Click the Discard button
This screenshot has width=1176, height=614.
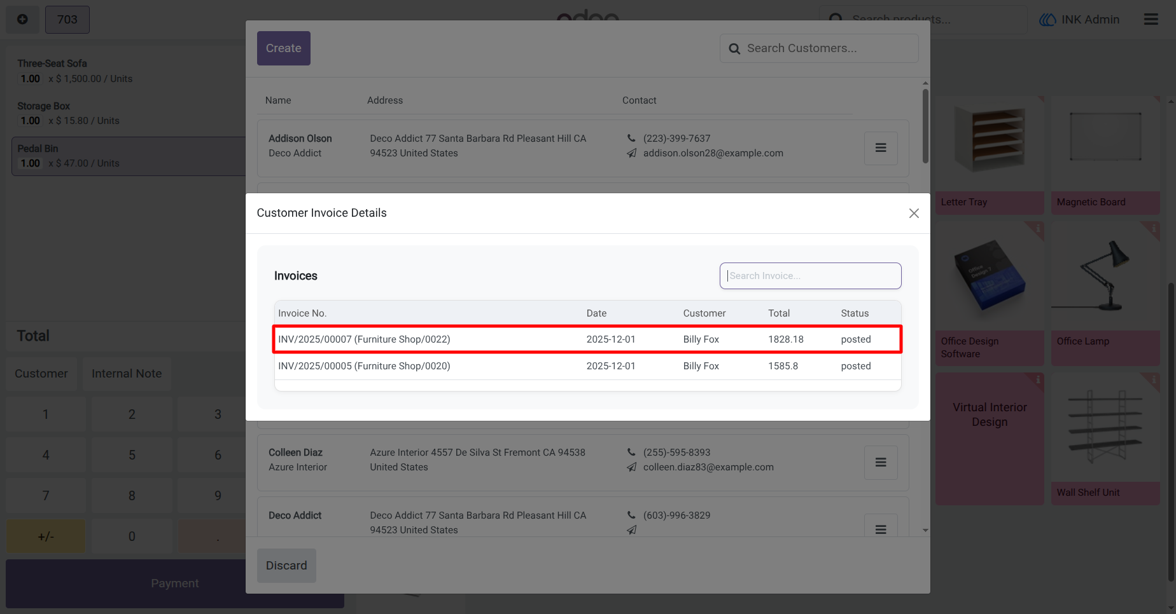click(286, 566)
